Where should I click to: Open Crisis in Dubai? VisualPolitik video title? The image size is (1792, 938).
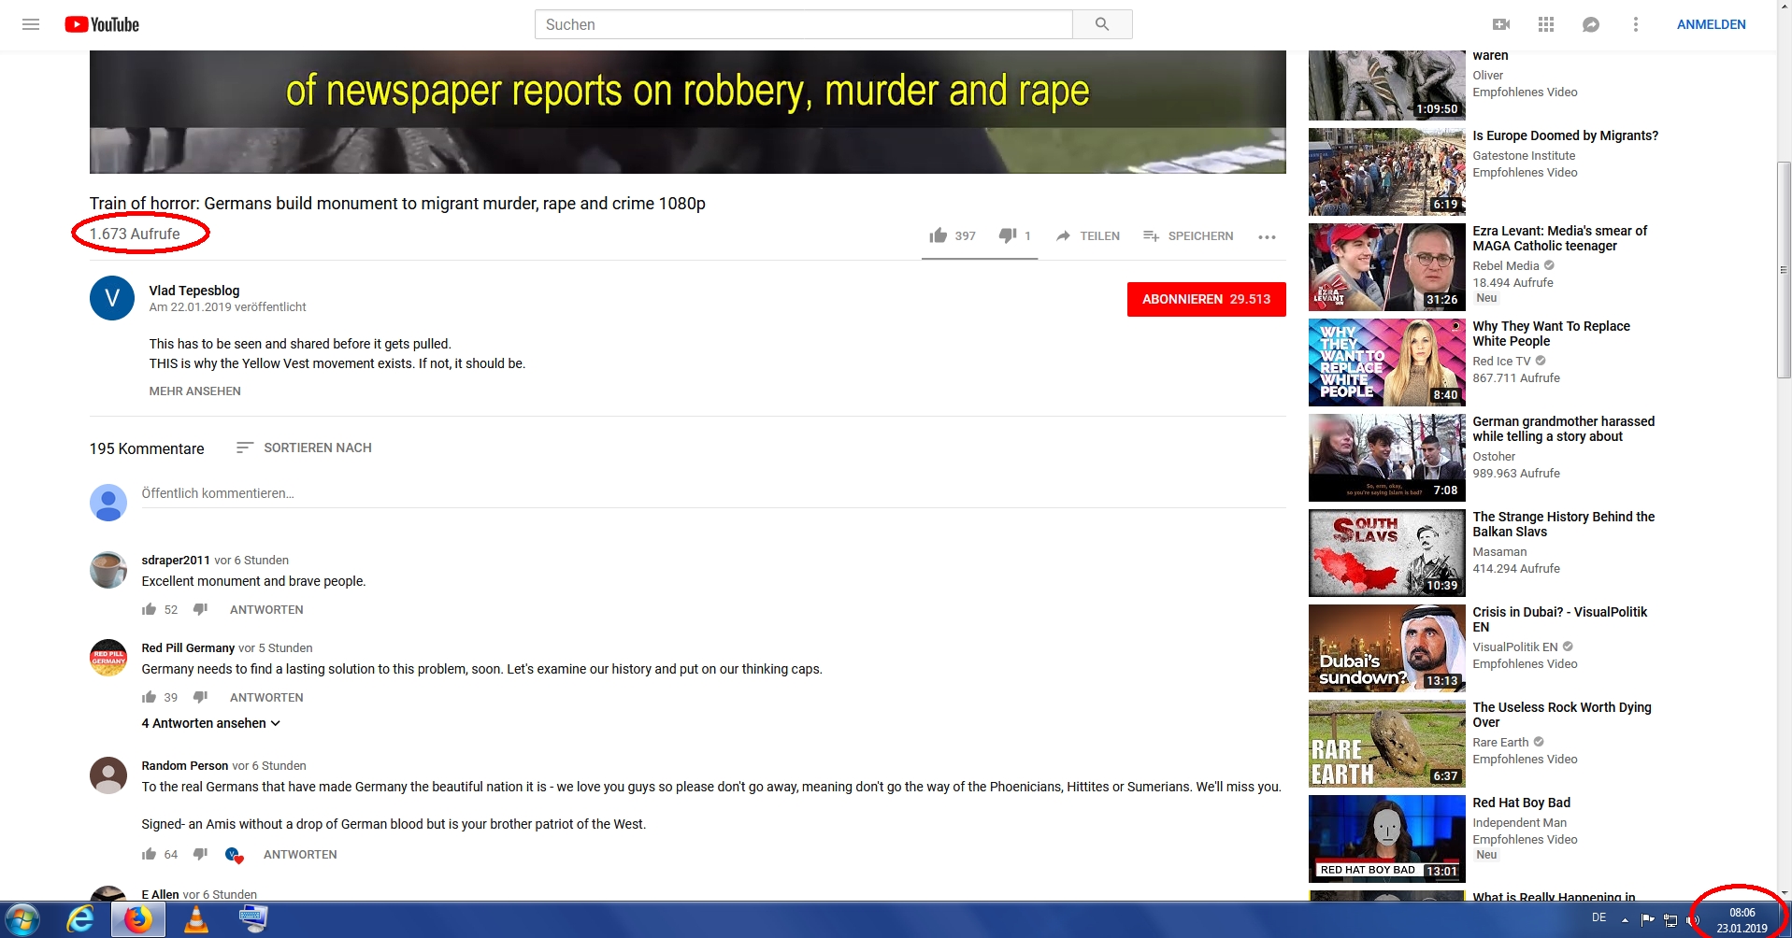pyautogui.click(x=1559, y=619)
